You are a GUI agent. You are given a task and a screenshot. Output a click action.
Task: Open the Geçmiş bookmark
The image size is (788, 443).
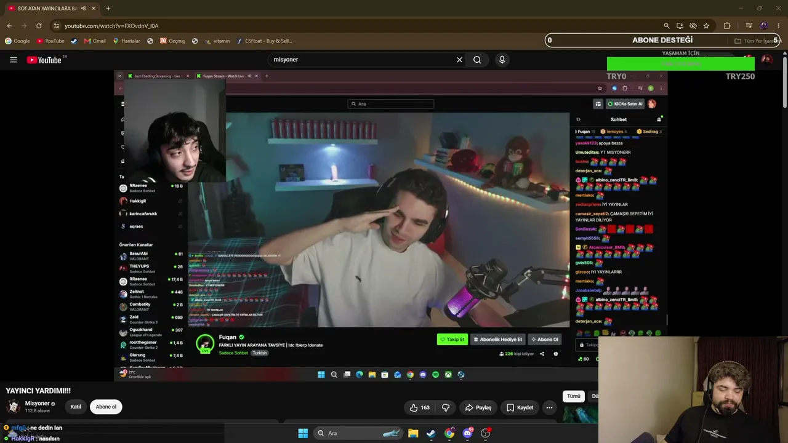(x=172, y=41)
